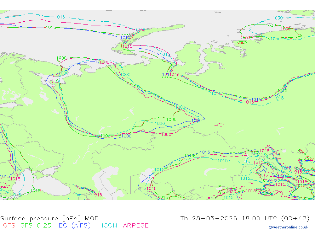Click the 'ARPEGE' magenta legend label
Screen dimensions: 315x230
pos(136,225)
